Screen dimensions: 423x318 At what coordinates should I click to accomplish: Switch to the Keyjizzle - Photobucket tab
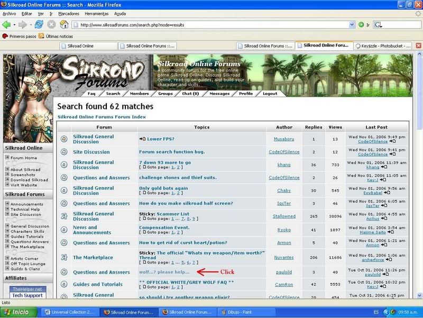(383, 46)
